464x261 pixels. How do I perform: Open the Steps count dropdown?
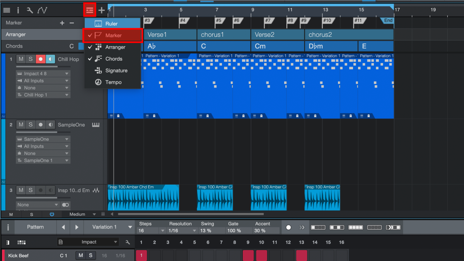tap(152, 230)
